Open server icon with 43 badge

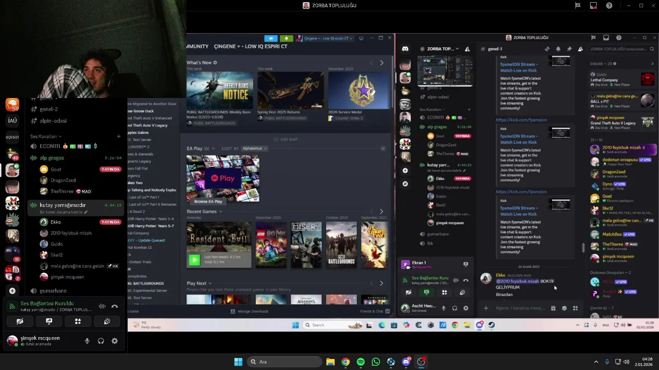pos(12,154)
